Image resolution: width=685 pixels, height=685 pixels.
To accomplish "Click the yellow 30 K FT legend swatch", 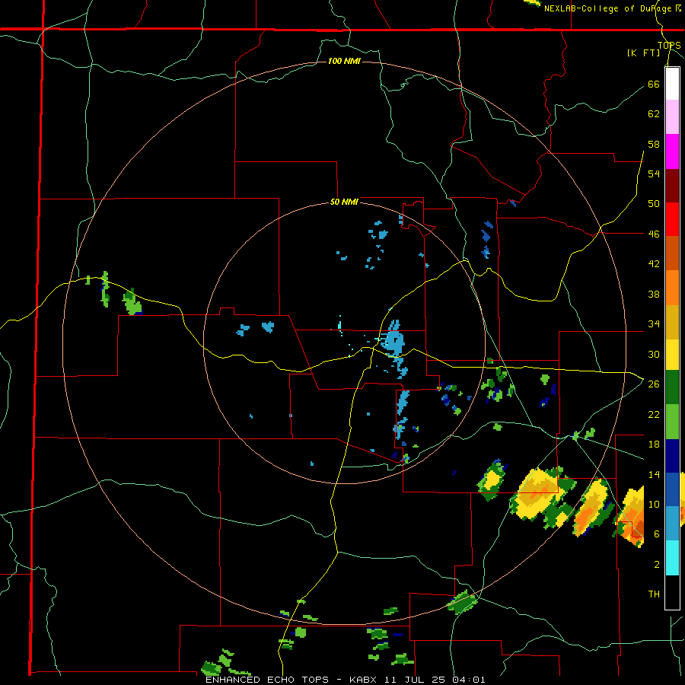I will [672, 354].
